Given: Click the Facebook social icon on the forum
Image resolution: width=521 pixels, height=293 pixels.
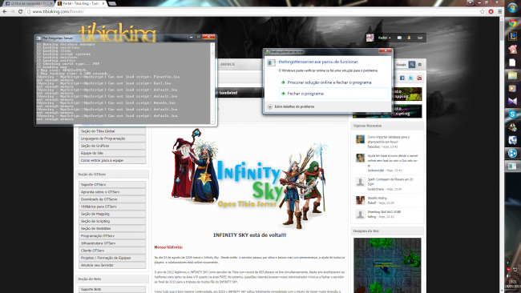Looking at the screenshot, I should [402, 78].
